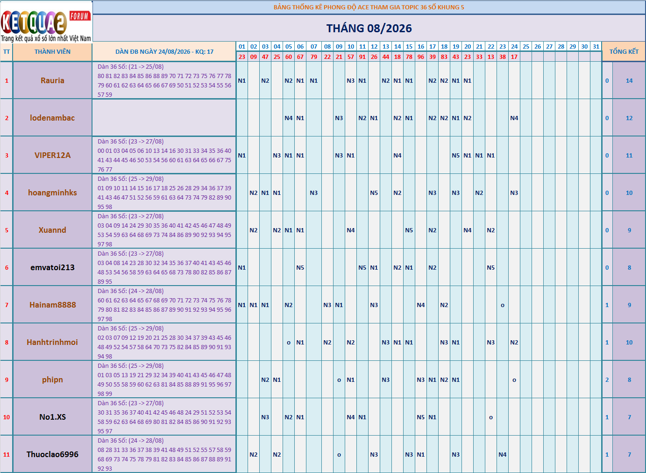This screenshot has height=473, width=646.
Task: Click Hainam8888's 'o' mark on day 23
Action: tap(503, 305)
